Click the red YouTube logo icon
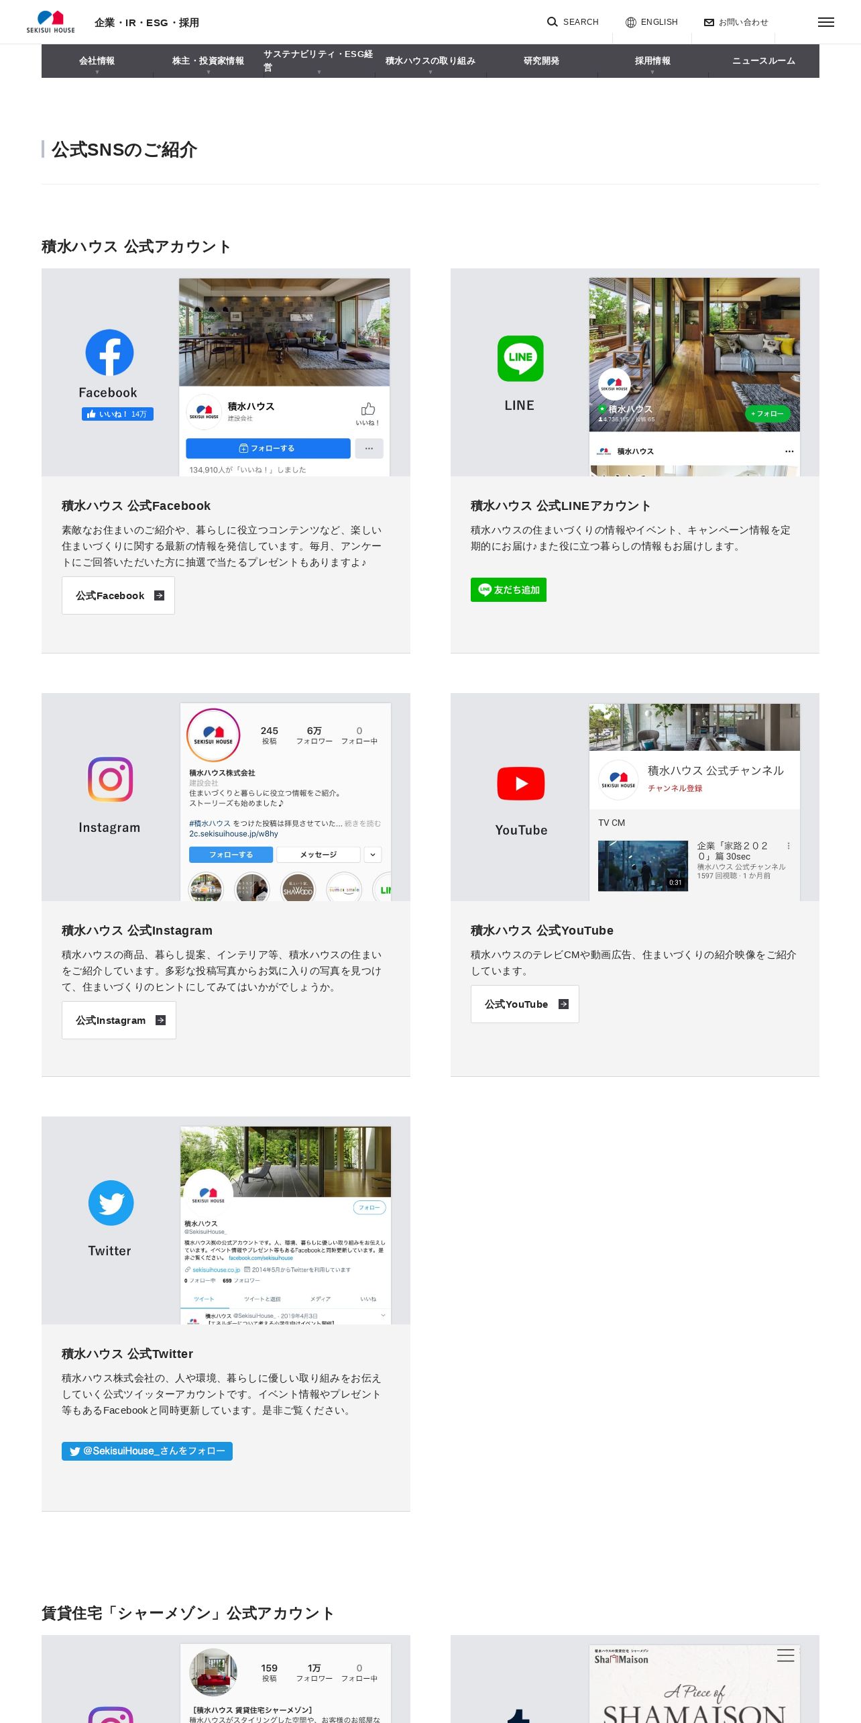Viewport: 861px width, 1723px height. [x=521, y=784]
